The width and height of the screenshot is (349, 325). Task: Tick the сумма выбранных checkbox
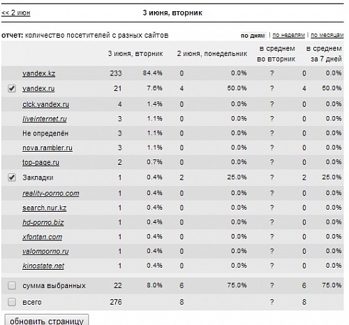tap(12, 285)
